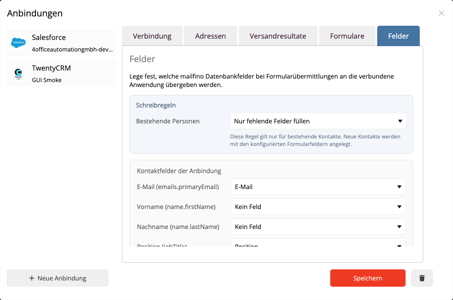Click the Schreibregeln section heading

pyautogui.click(x=156, y=105)
